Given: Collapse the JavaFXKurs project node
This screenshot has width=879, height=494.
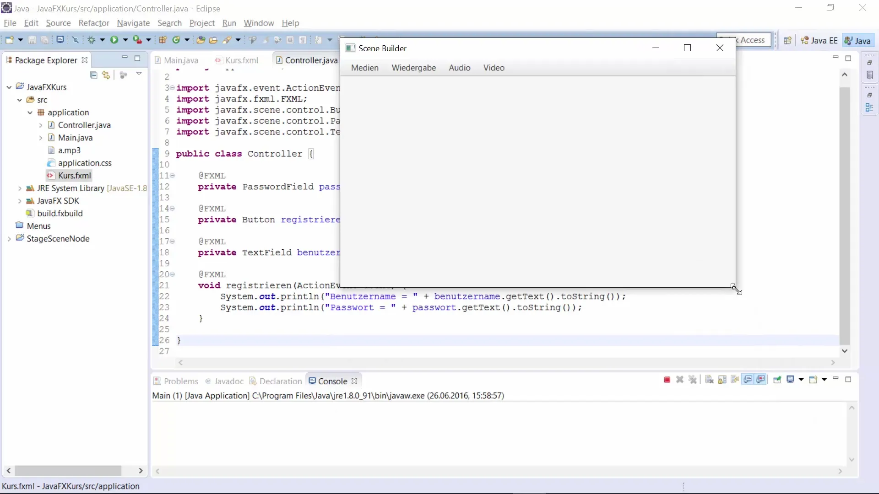Looking at the screenshot, I should click(x=9, y=87).
